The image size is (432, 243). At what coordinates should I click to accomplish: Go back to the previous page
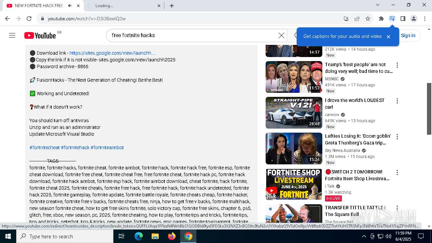(x=7, y=19)
